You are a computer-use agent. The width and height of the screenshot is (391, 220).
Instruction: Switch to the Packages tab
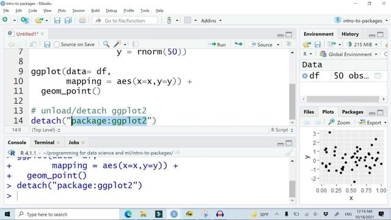coord(353,112)
